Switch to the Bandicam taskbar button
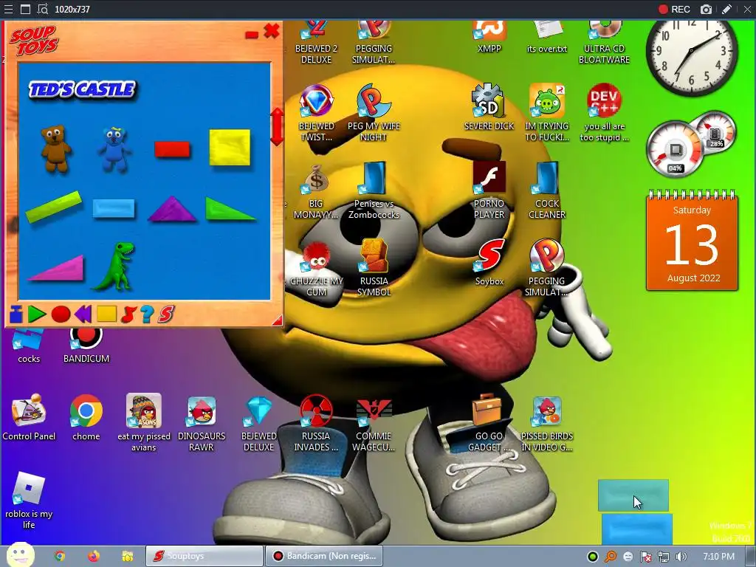The width and height of the screenshot is (756, 567). click(x=324, y=556)
